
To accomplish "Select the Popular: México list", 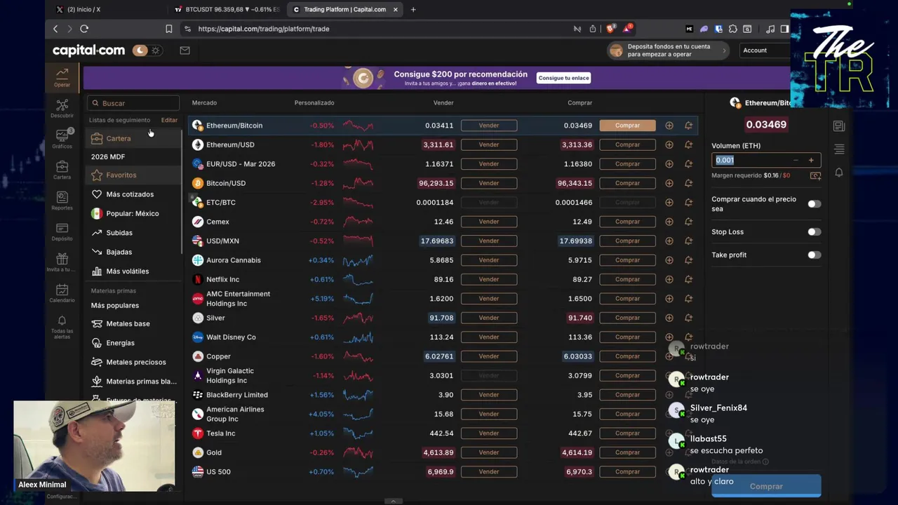I will (x=133, y=213).
